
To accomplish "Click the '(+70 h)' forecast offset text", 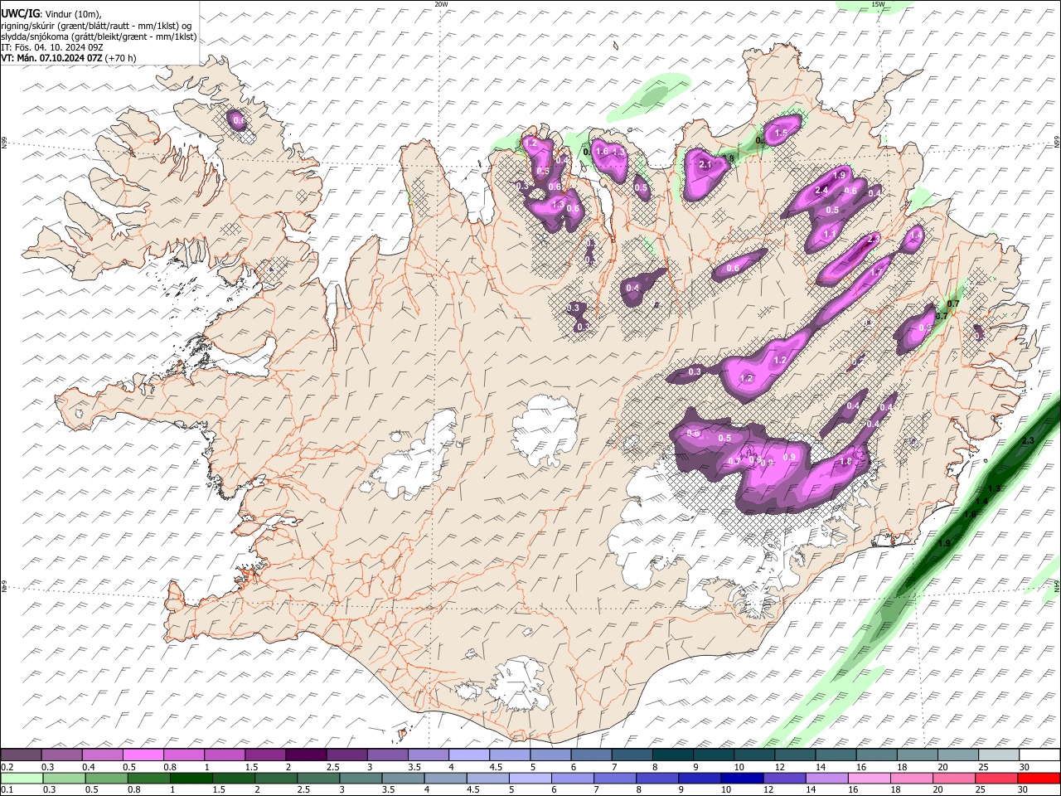I will [120, 58].
